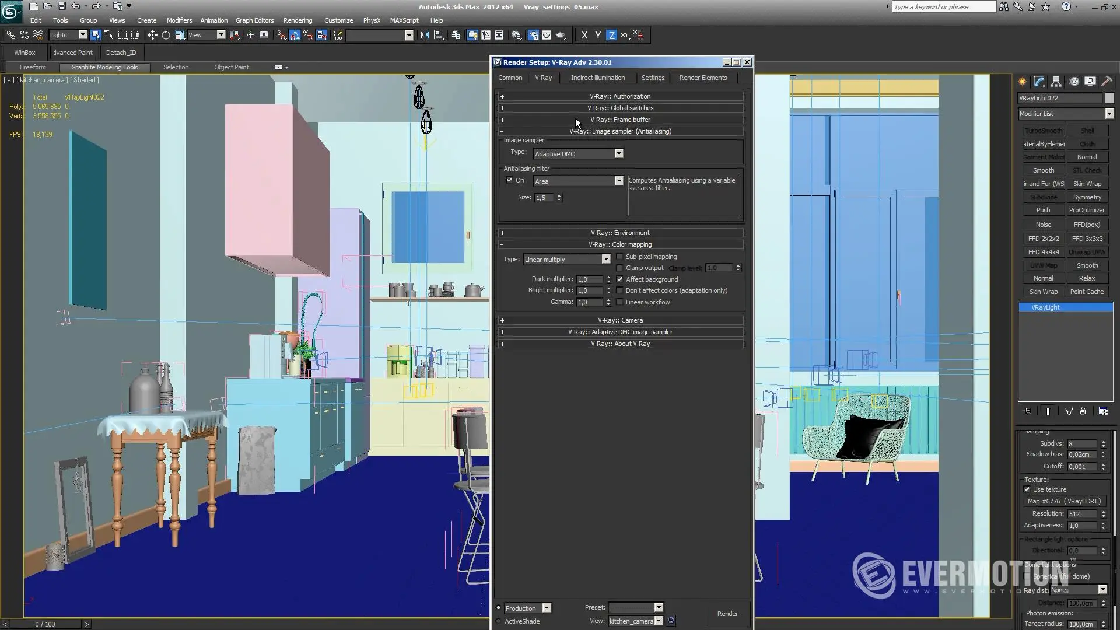This screenshot has width=1120, height=630.
Task: Open the MAXScript menu
Action: click(x=404, y=20)
